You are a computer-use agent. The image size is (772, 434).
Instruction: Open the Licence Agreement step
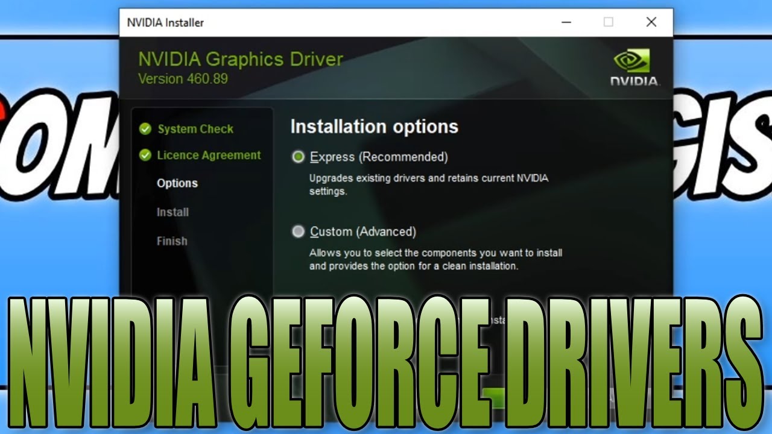(209, 156)
